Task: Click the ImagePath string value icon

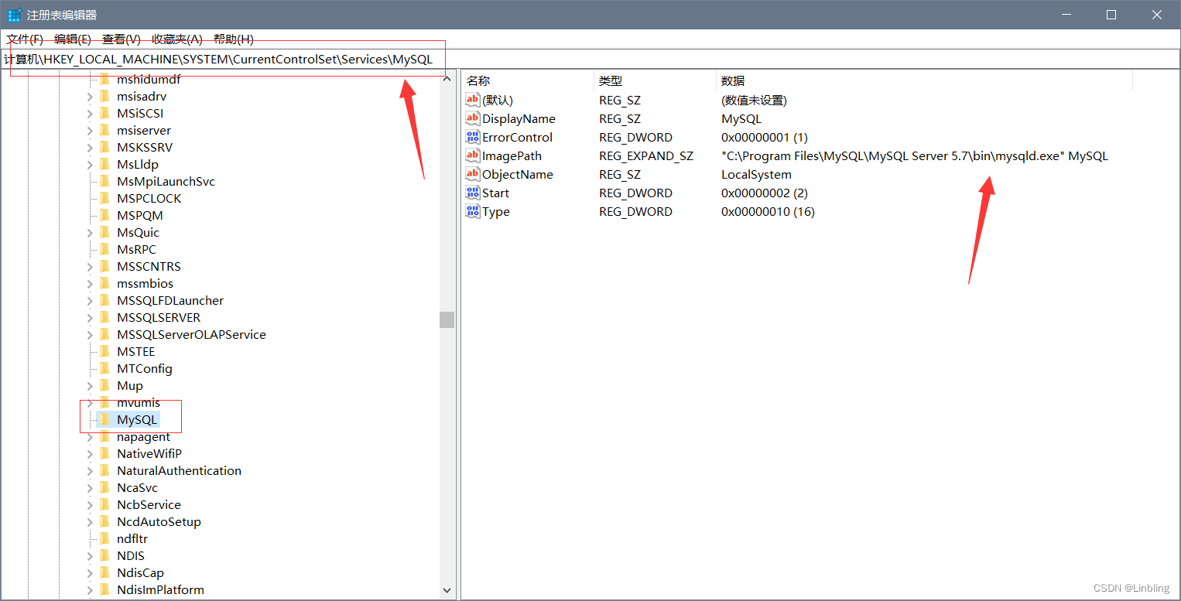Action: pos(473,155)
